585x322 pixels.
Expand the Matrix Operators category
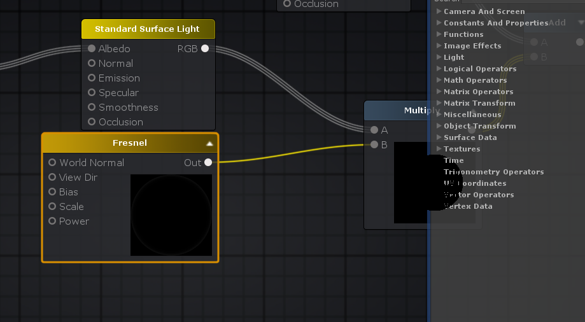pyautogui.click(x=439, y=92)
